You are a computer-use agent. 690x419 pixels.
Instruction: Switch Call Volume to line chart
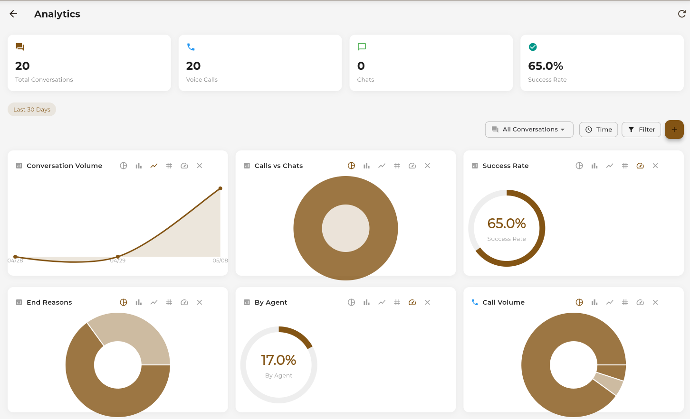point(610,302)
